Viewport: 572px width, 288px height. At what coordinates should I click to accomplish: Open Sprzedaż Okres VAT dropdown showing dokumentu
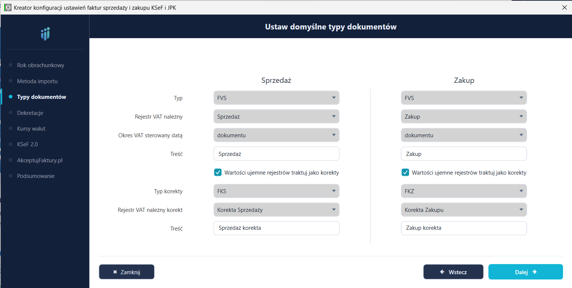[276, 135]
